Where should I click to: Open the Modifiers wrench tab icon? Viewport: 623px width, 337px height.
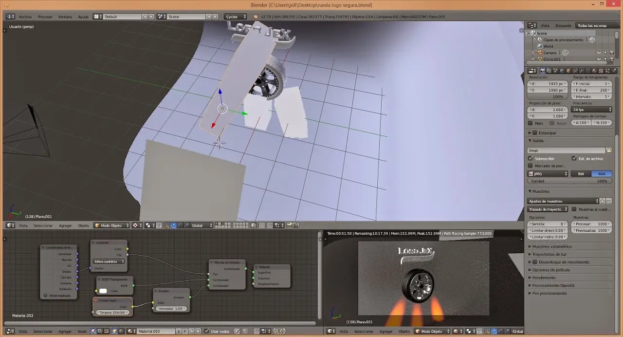[x=582, y=71]
